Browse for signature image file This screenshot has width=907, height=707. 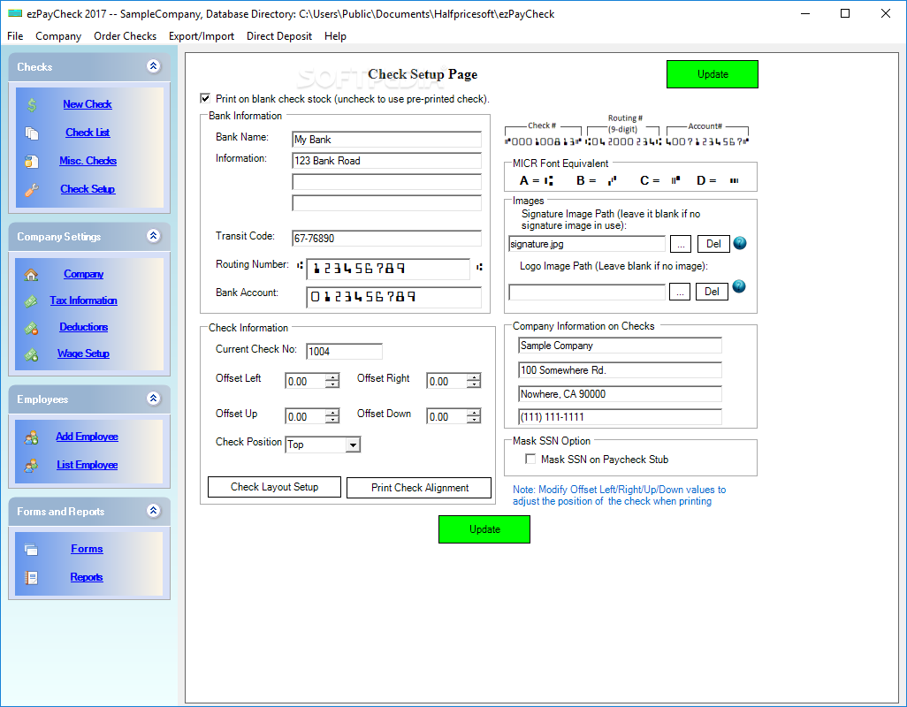click(681, 244)
